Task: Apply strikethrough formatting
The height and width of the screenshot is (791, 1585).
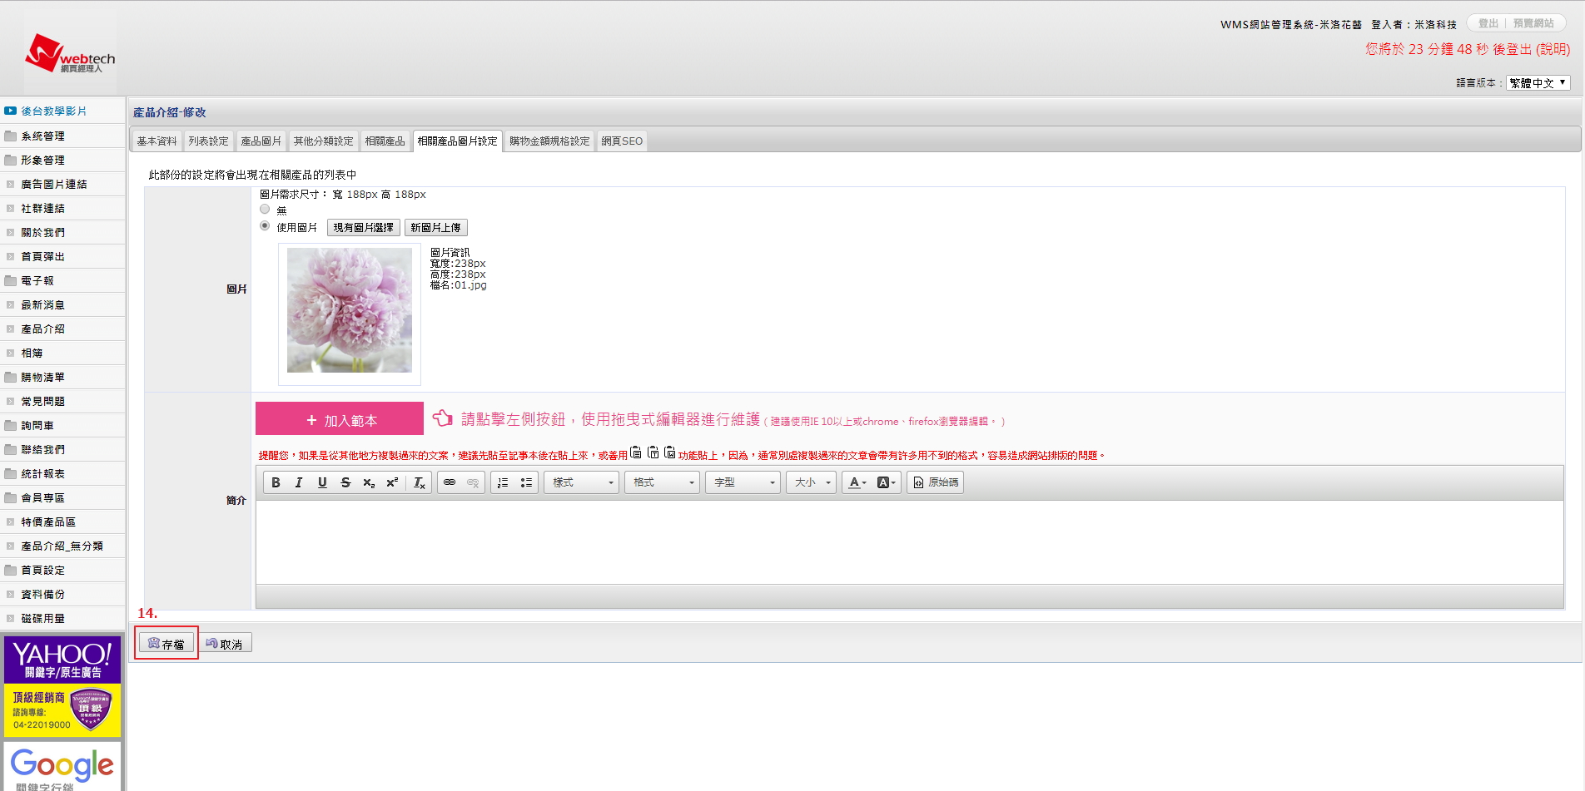Action: 345,482
